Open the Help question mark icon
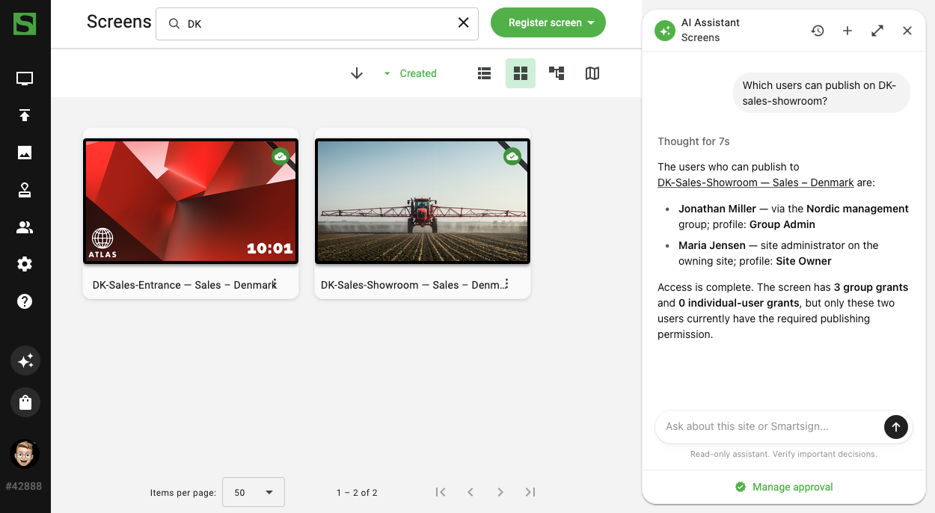935x513 pixels. click(x=25, y=301)
